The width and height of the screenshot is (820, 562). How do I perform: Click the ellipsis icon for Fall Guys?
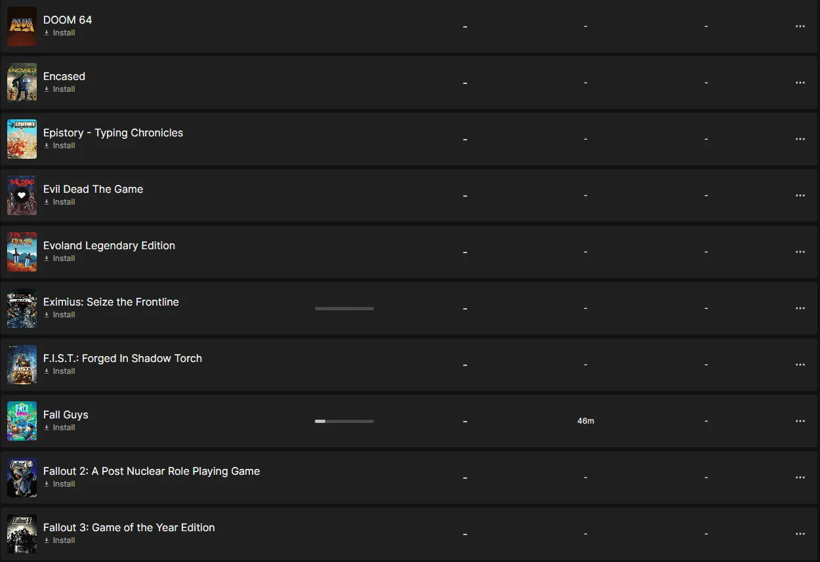[800, 421]
